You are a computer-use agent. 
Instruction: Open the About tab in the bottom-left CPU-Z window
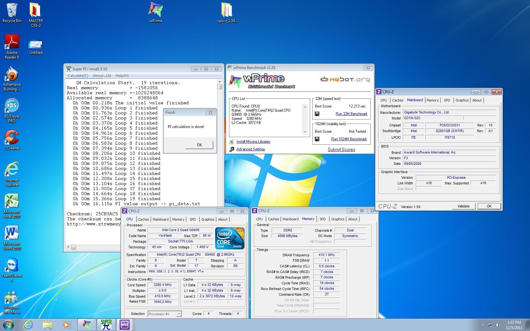click(222, 219)
